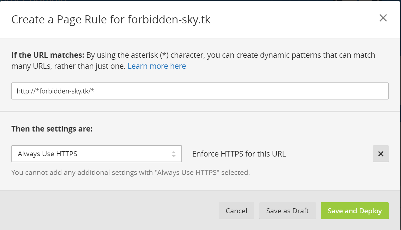Open the Learn more here link
401x230 pixels.
click(157, 66)
